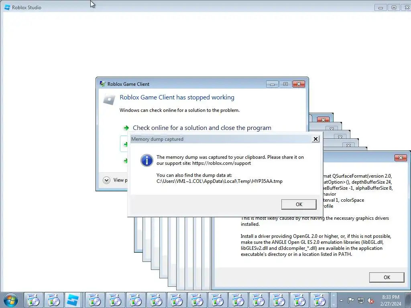
Task: Close the OpenGL driver error dialog
Action: [x=401, y=158]
